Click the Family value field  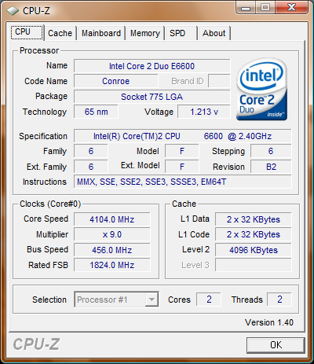(91, 151)
